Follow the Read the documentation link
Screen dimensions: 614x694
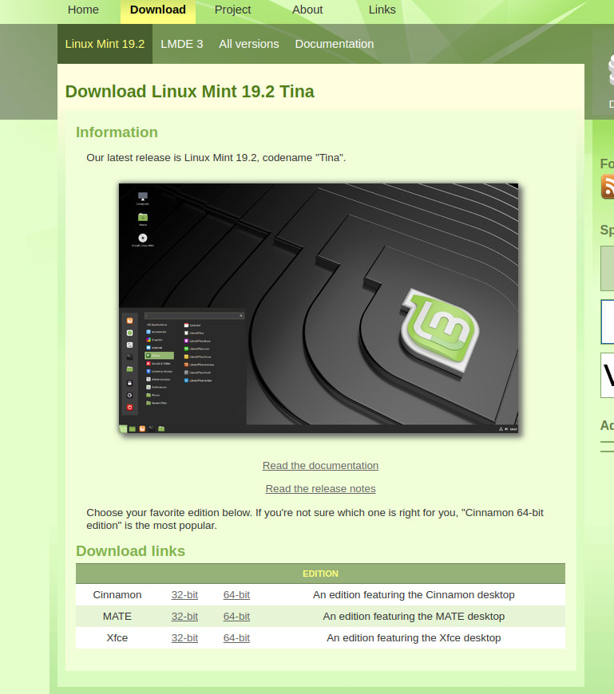[320, 466]
